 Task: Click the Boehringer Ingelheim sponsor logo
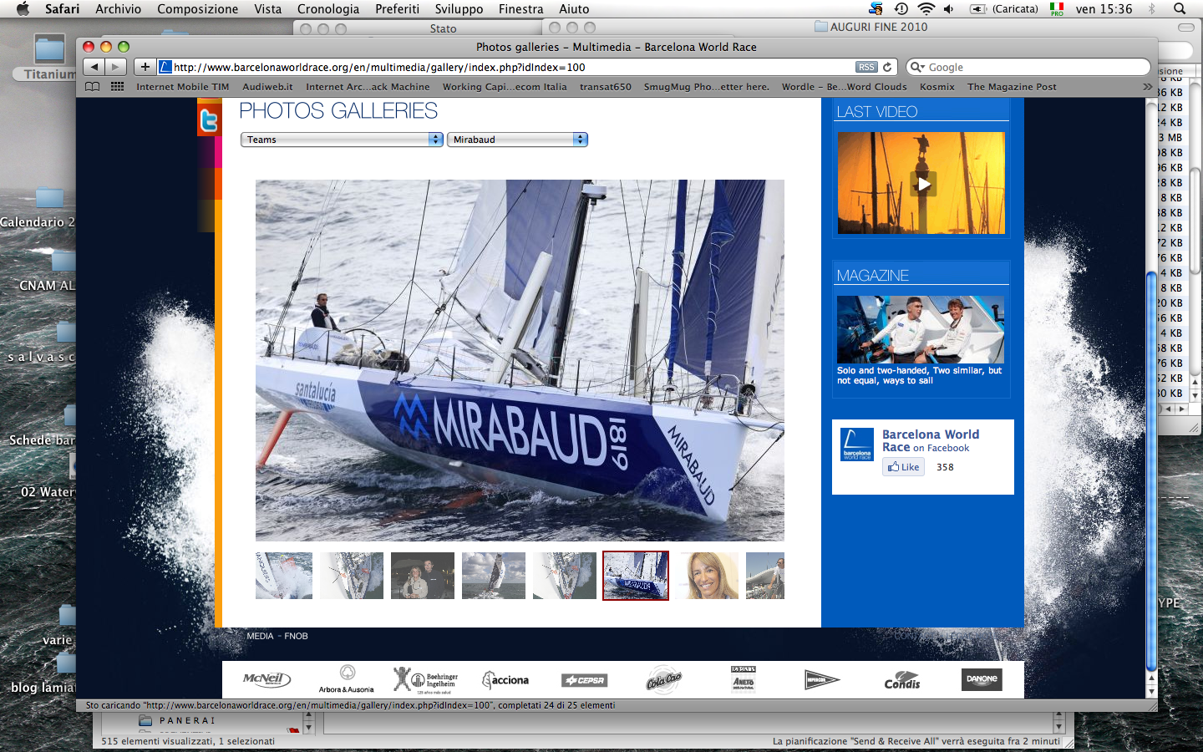[425, 679]
